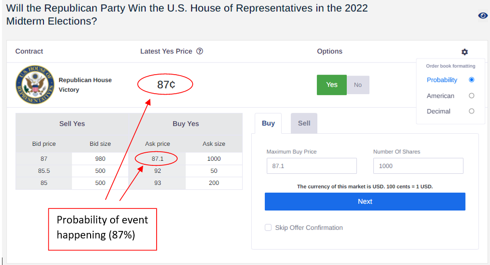This screenshot has height=265, width=490.
Task: Open the order book settings gear
Action: click(x=464, y=52)
